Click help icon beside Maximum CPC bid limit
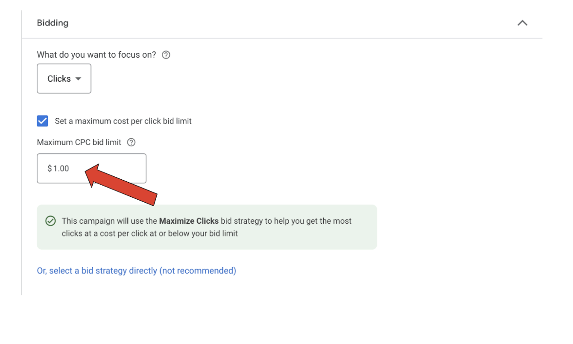573x344 pixels. pyautogui.click(x=132, y=143)
